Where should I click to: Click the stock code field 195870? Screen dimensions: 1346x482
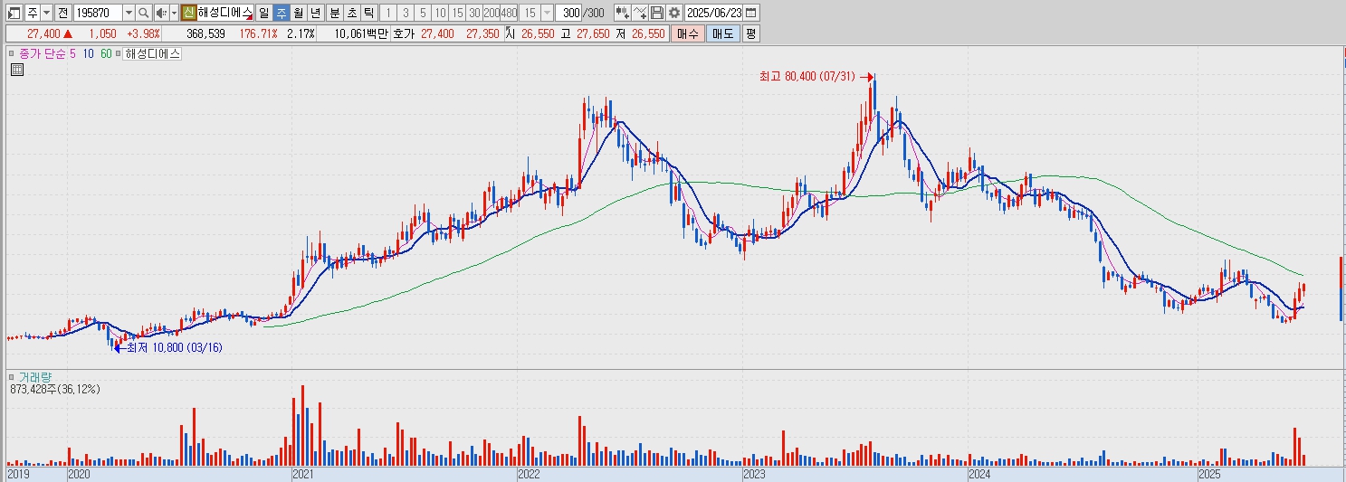[x=98, y=13]
